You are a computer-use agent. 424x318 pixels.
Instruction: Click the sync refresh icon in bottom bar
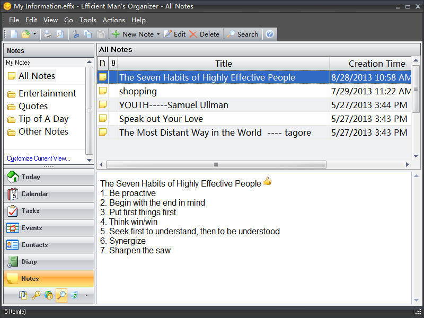point(74,295)
